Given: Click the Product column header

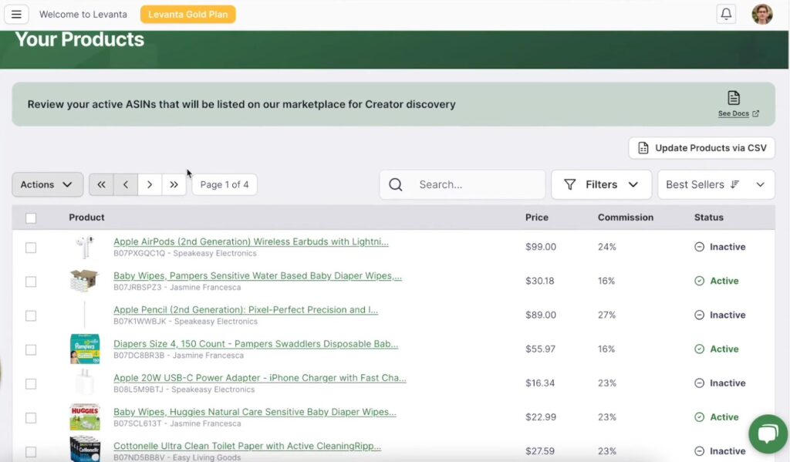Looking at the screenshot, I should (86, 218).
